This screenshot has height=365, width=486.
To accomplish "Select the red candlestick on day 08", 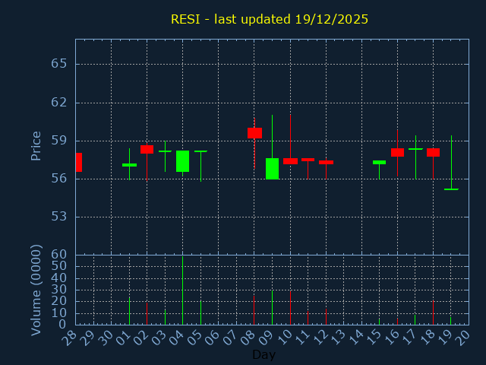I will [254, 132].
